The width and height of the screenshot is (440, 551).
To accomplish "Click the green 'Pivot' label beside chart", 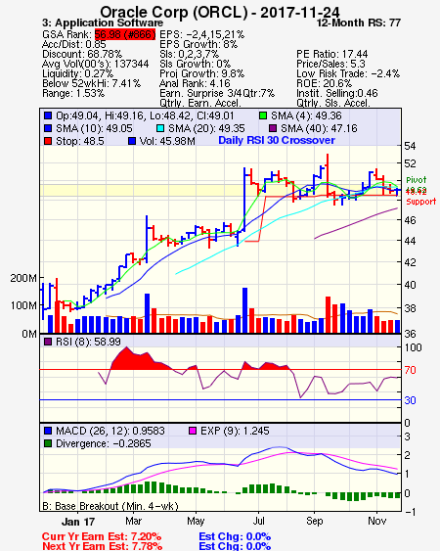I will (417, 180).
